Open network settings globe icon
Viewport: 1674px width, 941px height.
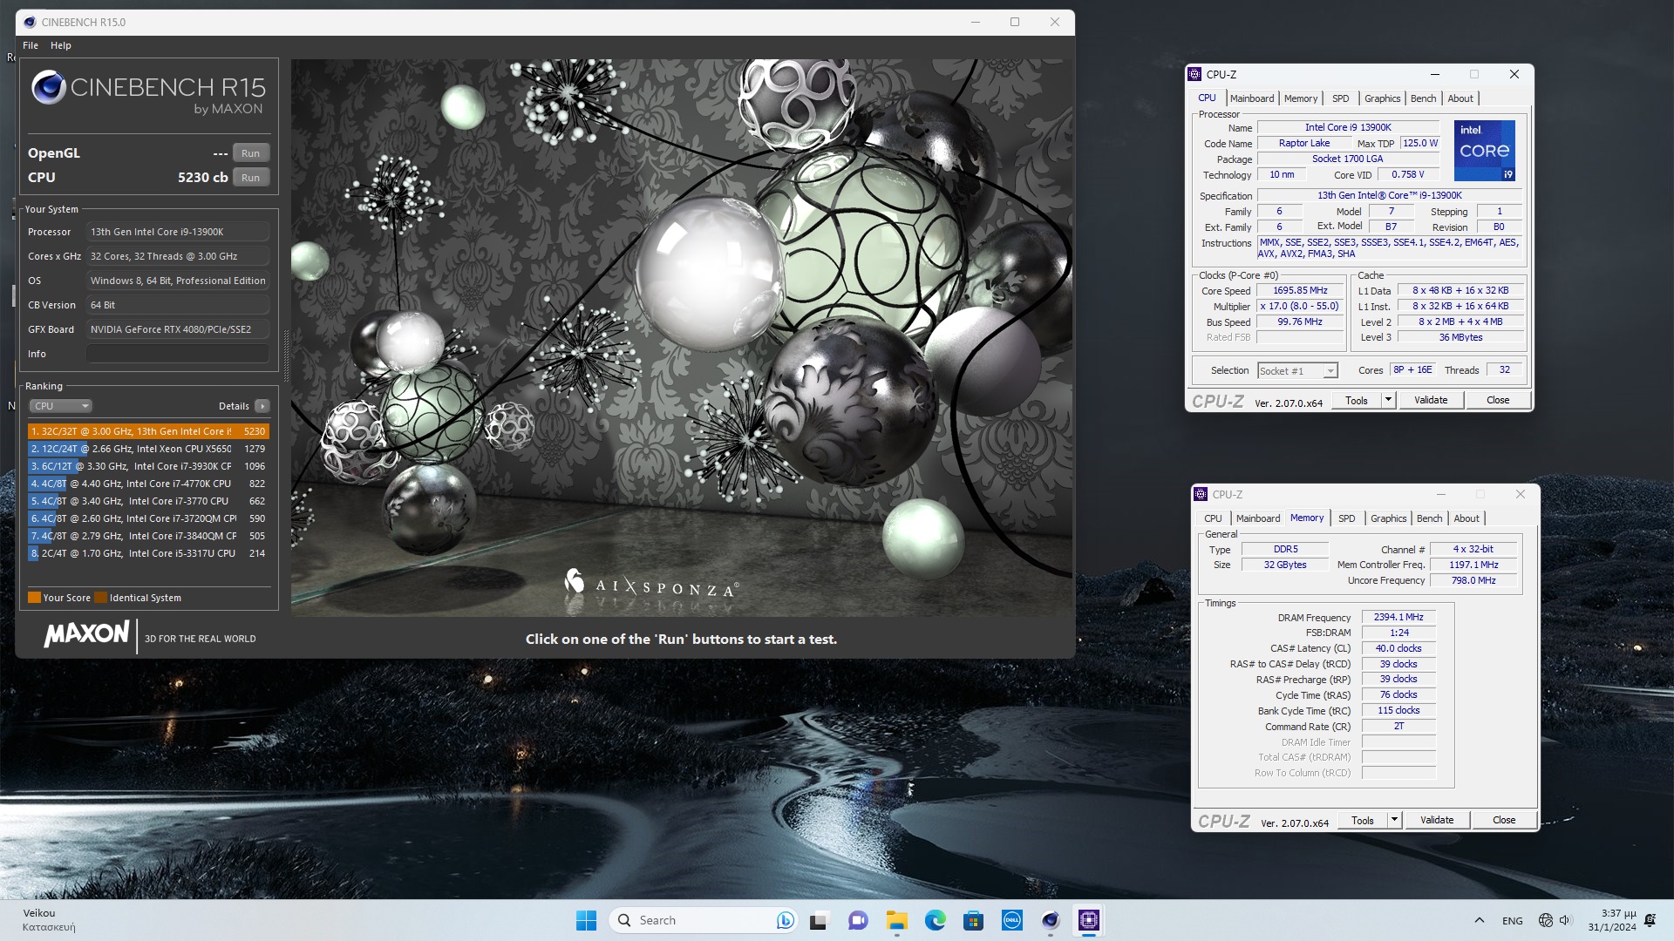click(1546, 921)
